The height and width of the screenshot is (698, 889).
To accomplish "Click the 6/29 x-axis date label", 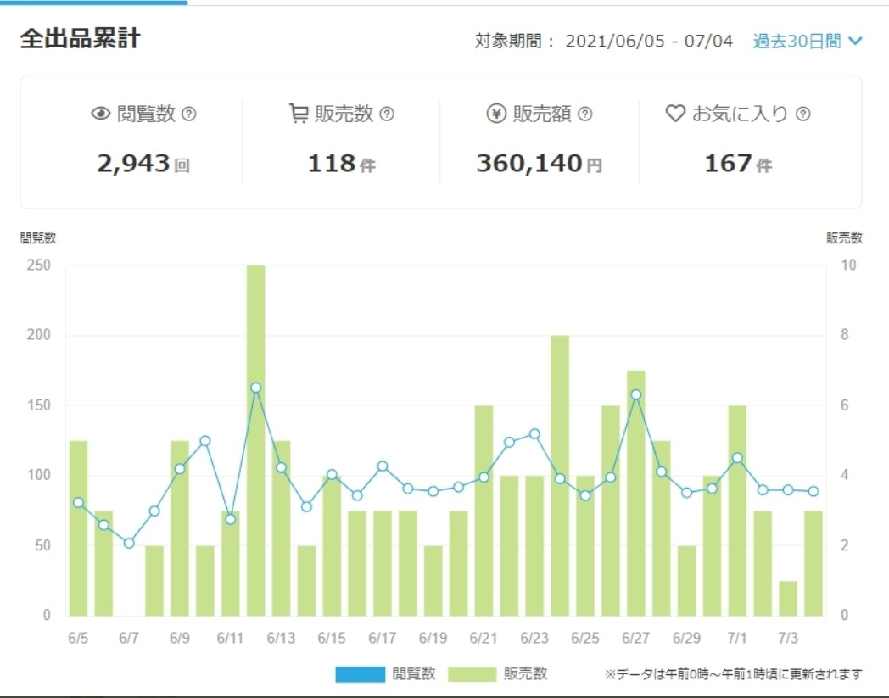I will pos(686,638).
